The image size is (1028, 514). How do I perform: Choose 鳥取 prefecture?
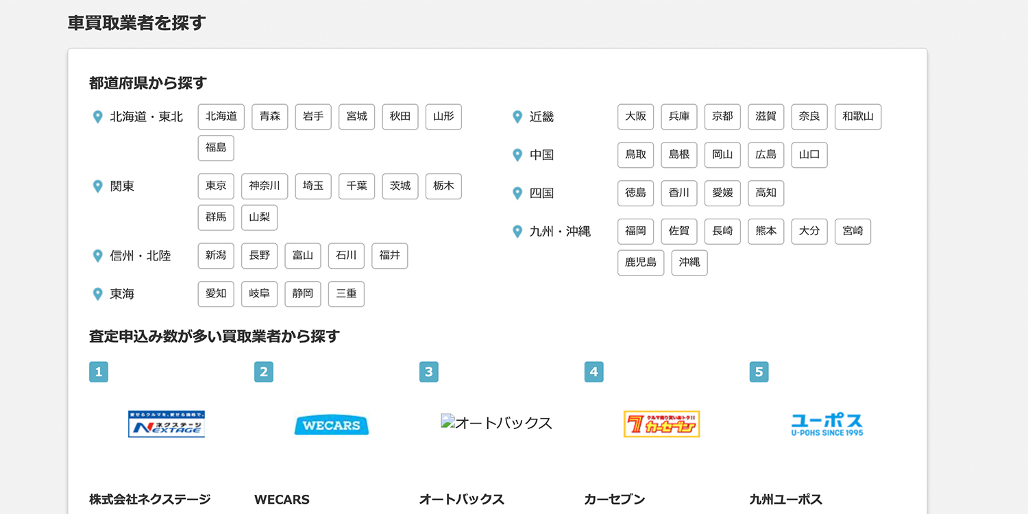pos(636,155)
